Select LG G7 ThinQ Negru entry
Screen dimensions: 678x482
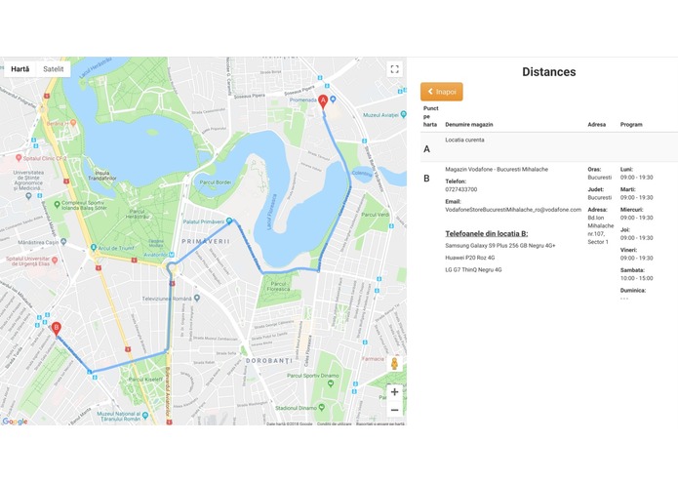(473, 269)
